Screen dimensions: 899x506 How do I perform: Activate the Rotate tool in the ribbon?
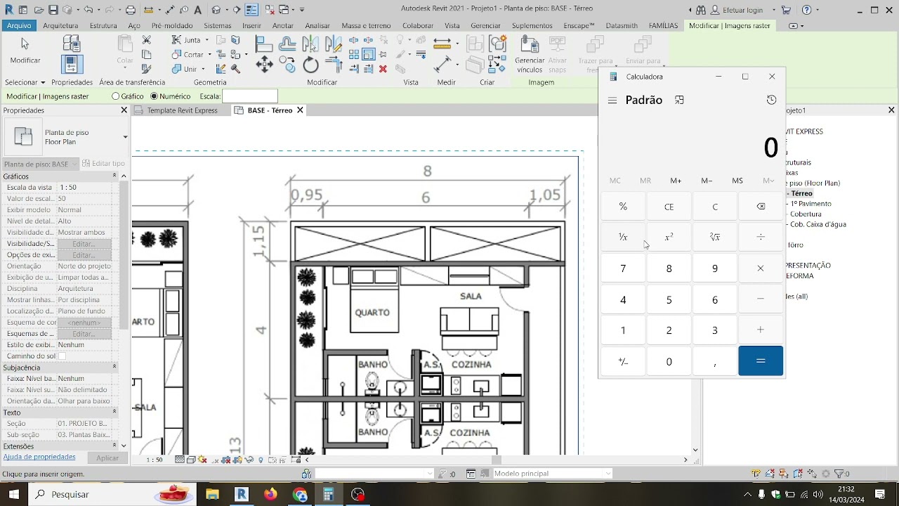(x=310, y=66)
